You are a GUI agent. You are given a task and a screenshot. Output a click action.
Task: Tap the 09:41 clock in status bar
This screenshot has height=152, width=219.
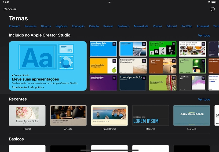[x=6, y=2]
